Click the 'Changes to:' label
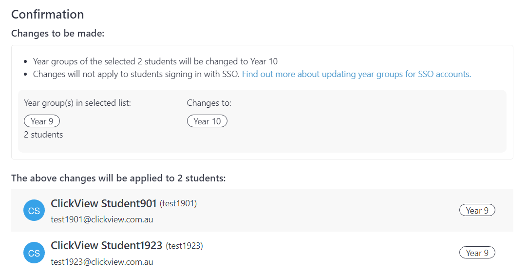This screenshot has width=527, height=277. pos(209,103)
